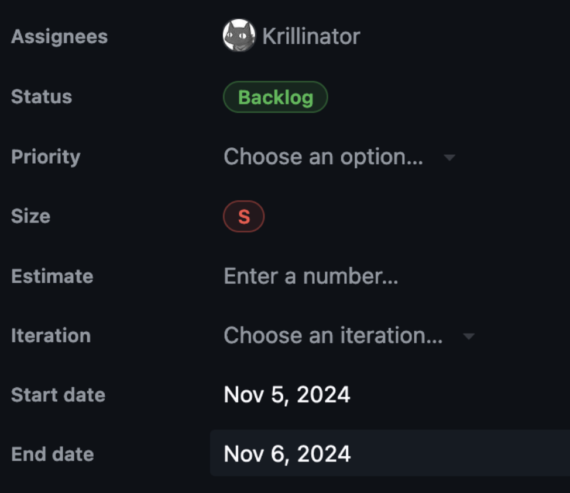The height and width of the screenshot is (493, 570).
Task: Edit the End date field
Action: tap(287, 454)
